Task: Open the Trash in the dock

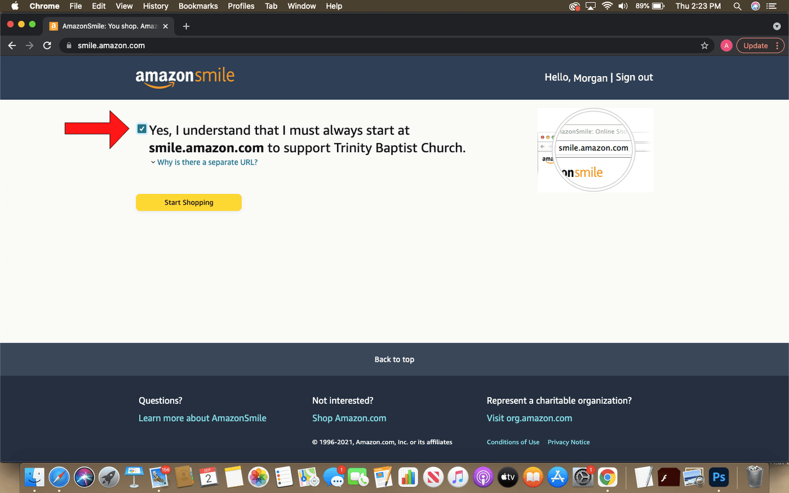Action: click(x=755, y=477)
